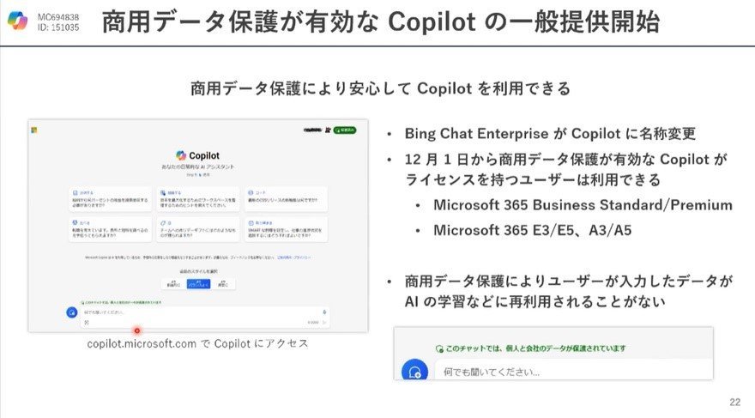Click the microphone icon in chat box
This screenshot has width=755, height=418.
click(324, 312)
